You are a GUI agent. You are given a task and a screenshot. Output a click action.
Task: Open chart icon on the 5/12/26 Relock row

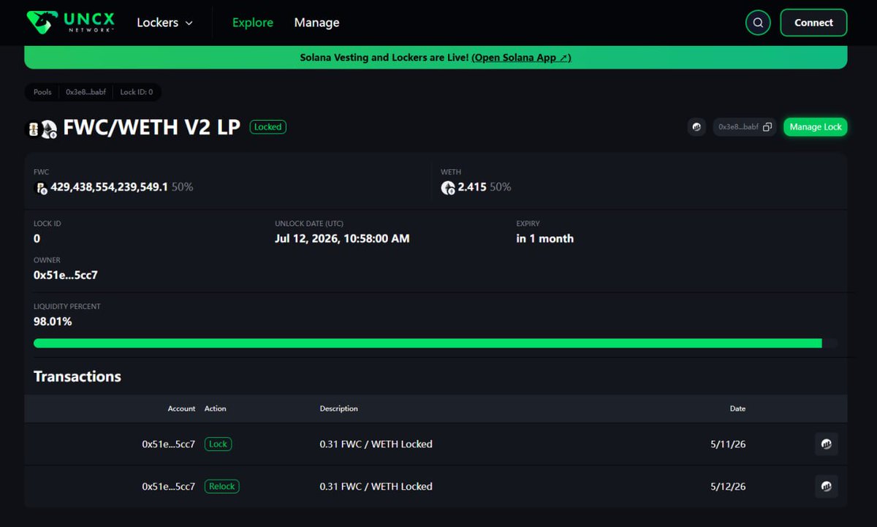827,486
